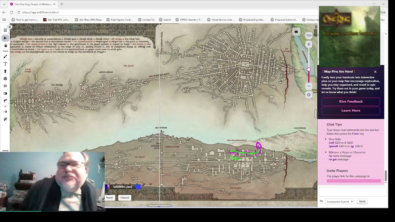Select the Measure ruler tool

coord(5,71)
